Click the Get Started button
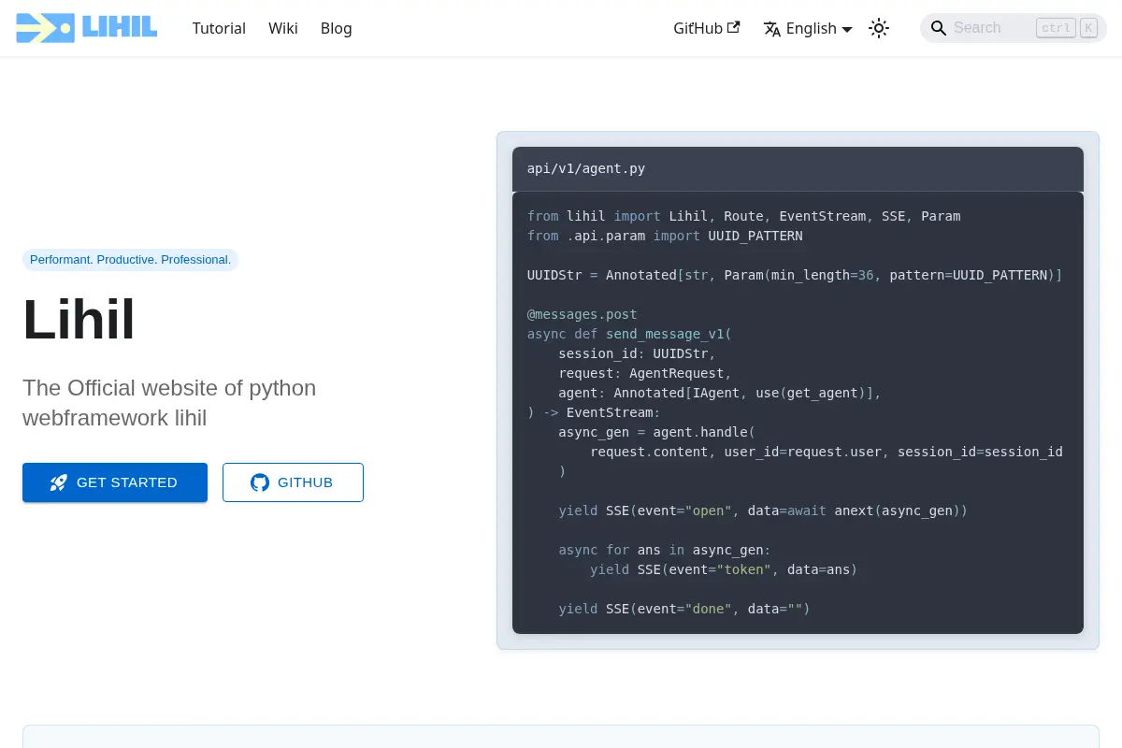1122x748 pixels. (115, 482)
